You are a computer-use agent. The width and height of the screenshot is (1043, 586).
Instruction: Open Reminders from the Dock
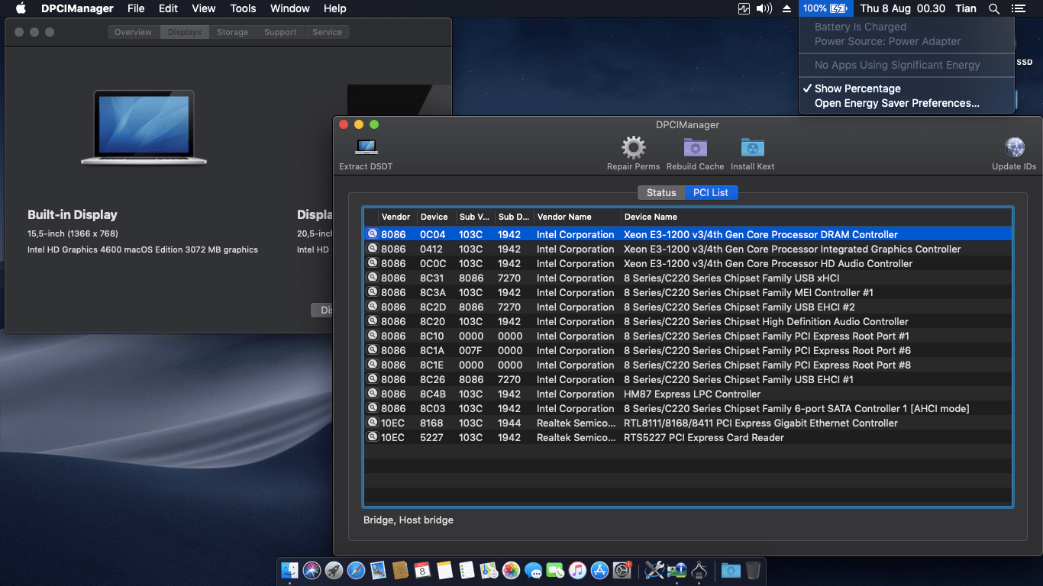[467, 570]
